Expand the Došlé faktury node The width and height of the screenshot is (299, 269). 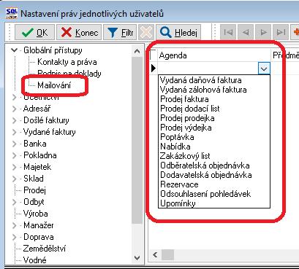click(x=15, y=120)
